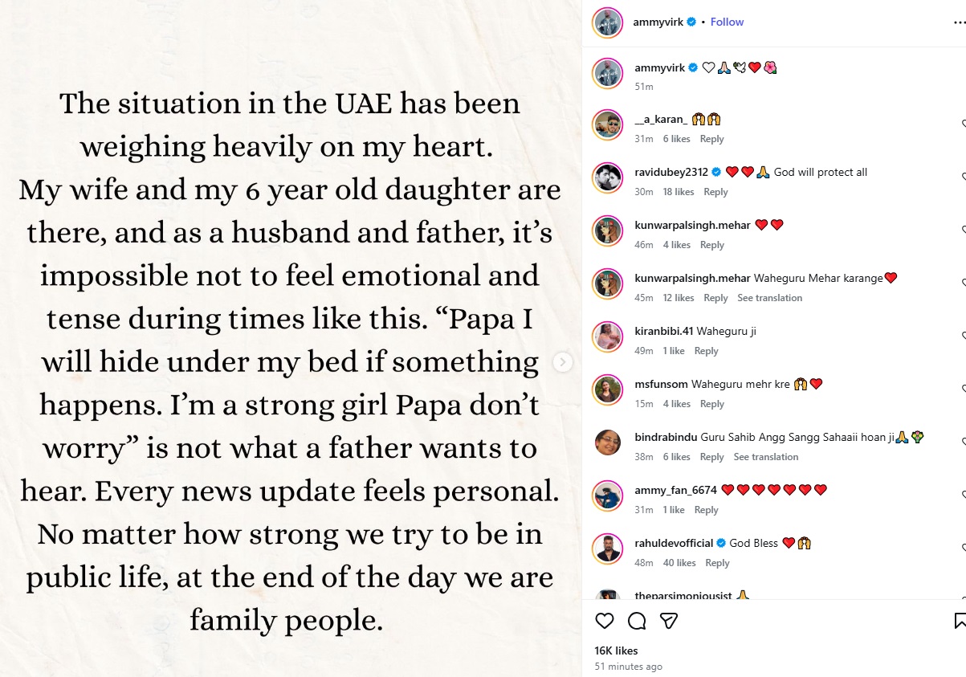
Task: View the 16K likes list
Action: click(616, 650)
